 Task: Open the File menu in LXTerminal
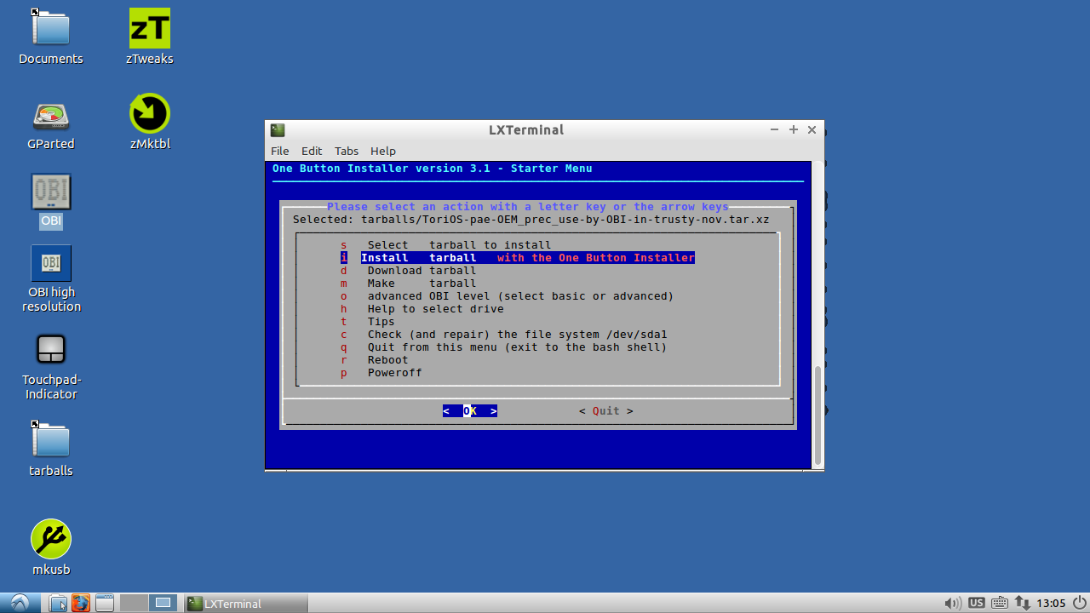click(x=280, y=151)
